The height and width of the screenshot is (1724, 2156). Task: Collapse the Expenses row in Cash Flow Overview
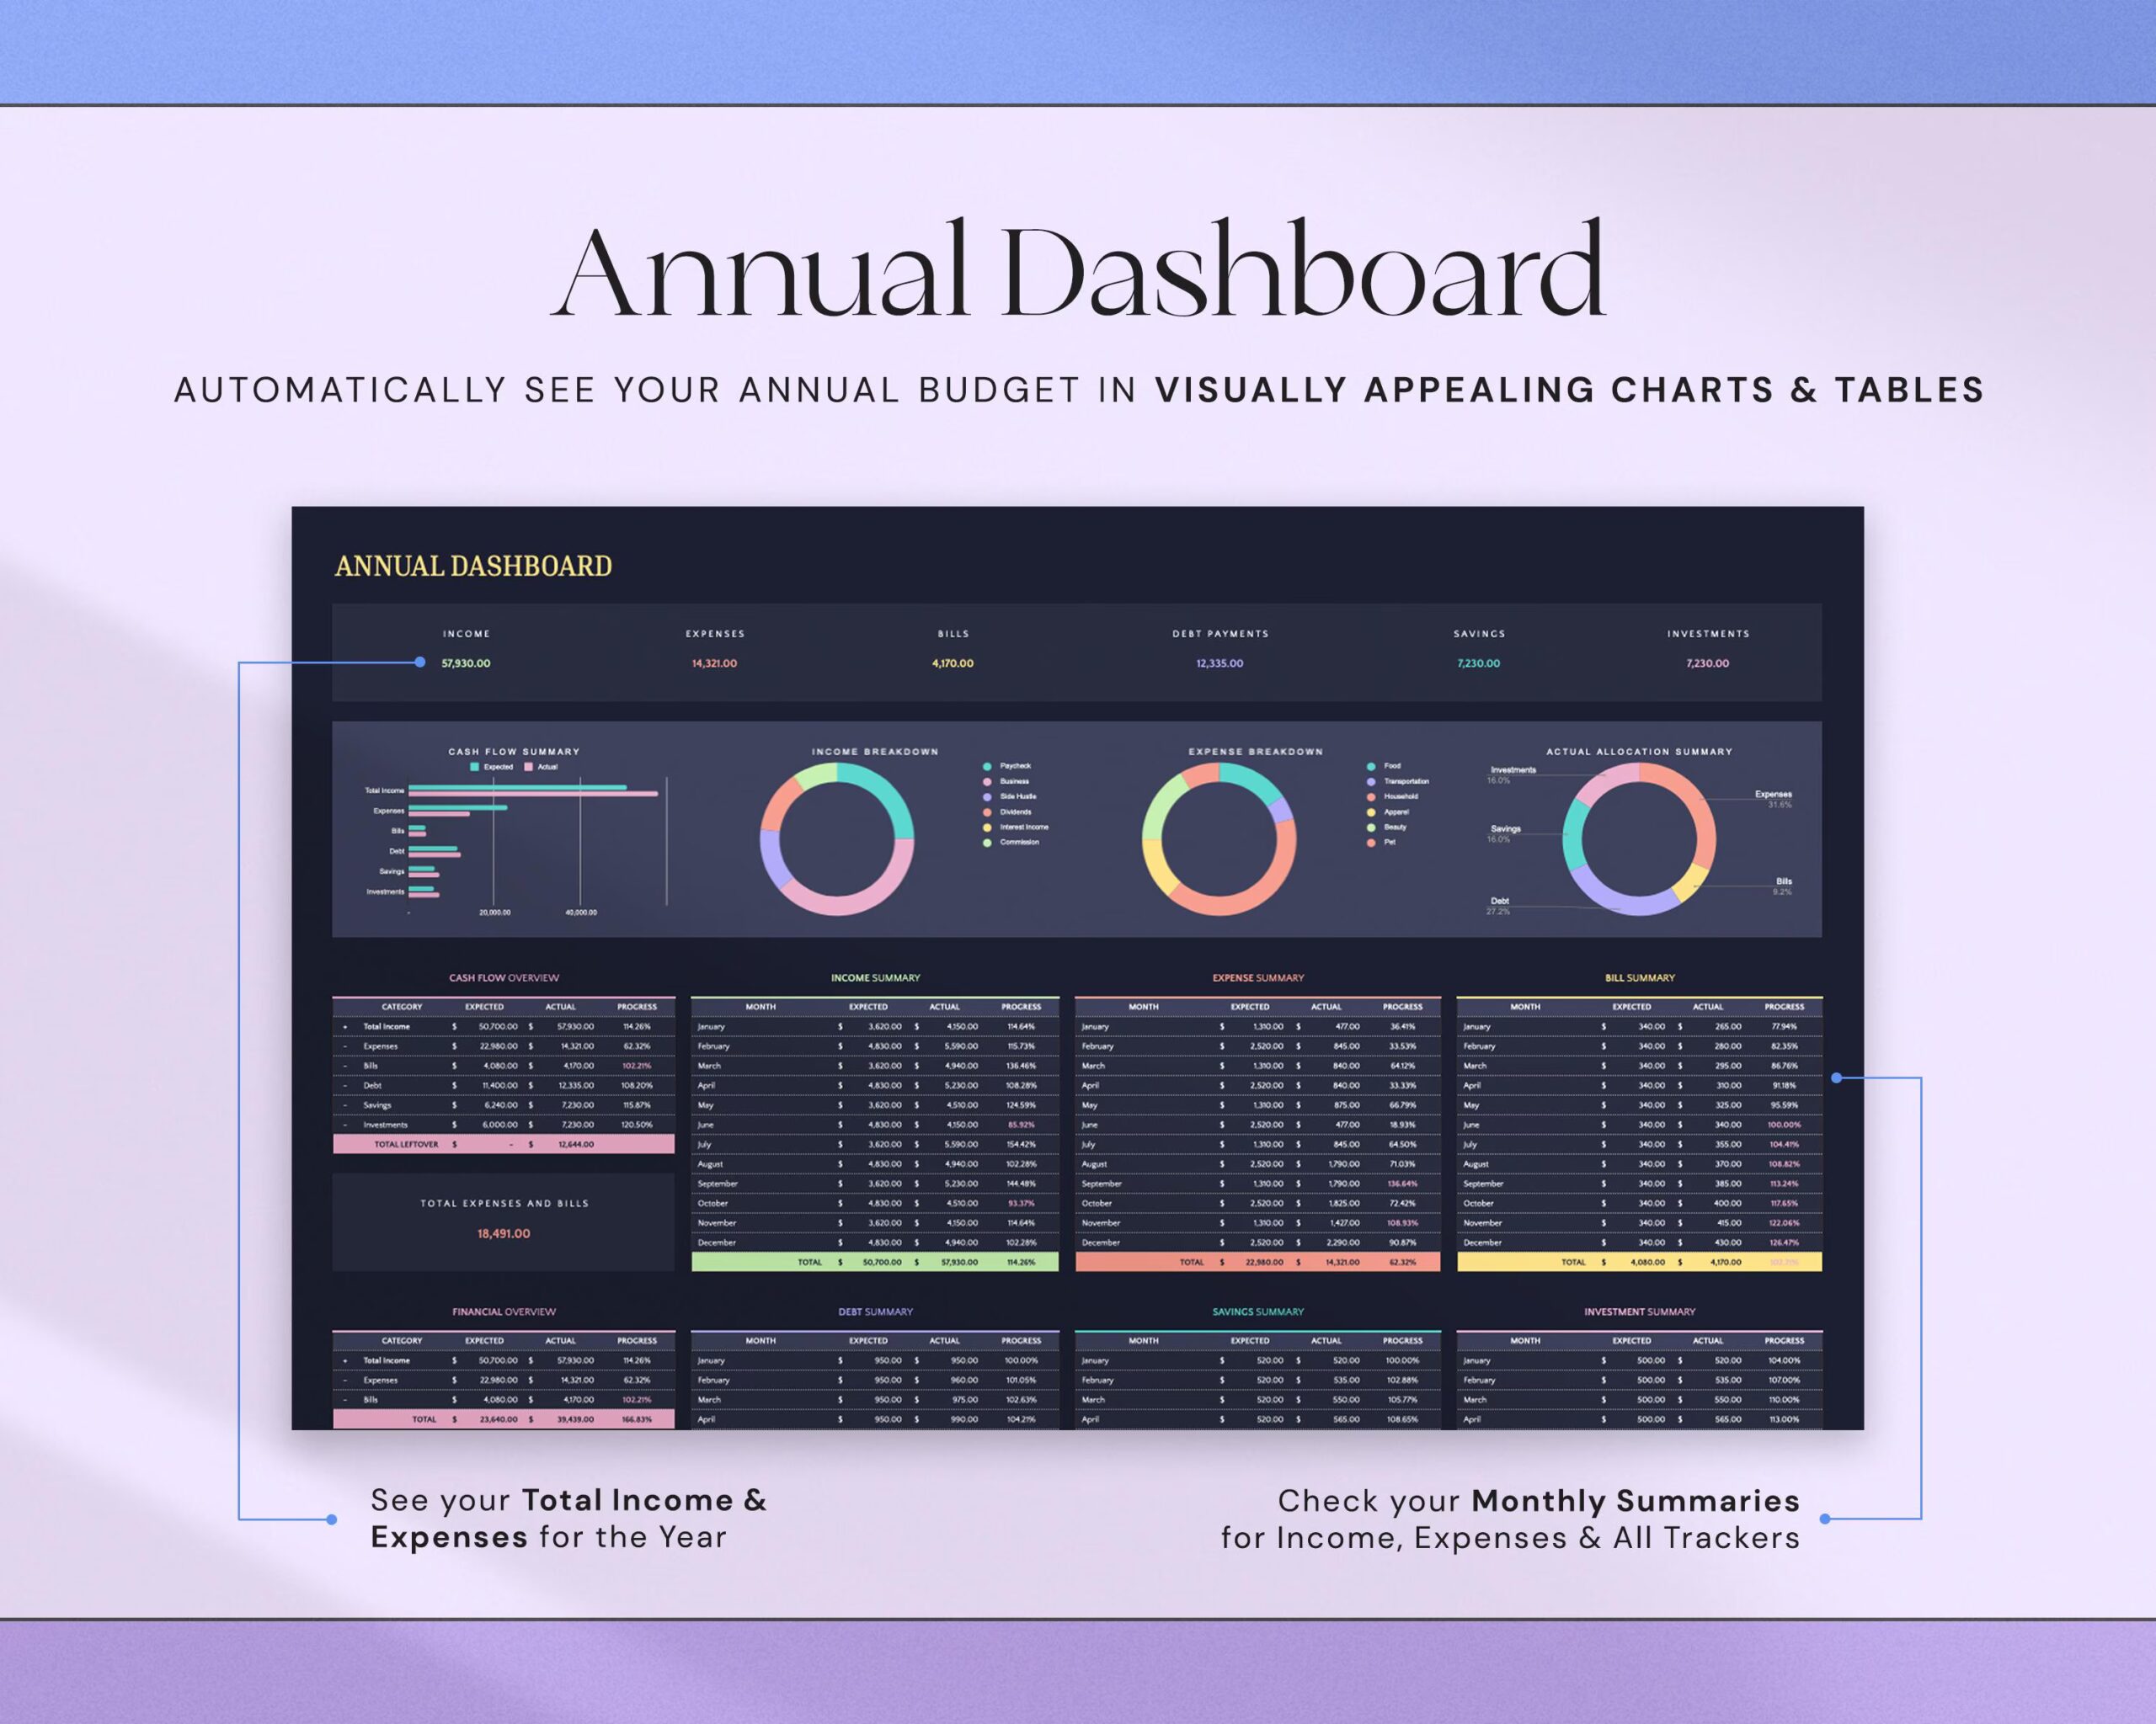coord(346,1046)
